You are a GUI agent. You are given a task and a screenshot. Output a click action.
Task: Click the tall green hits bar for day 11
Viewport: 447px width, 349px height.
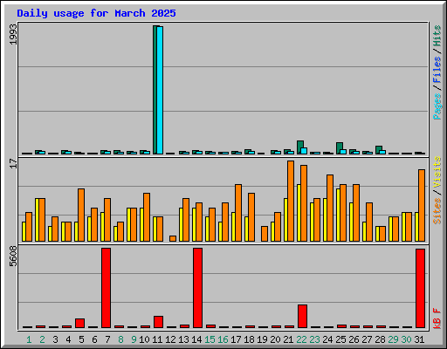155,90
